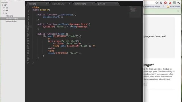Click the editor vertical scrollbar

point(142,37)
